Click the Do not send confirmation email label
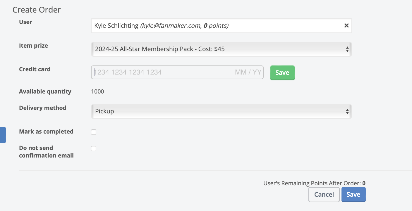412x211 pixels. tap(46, 152)
